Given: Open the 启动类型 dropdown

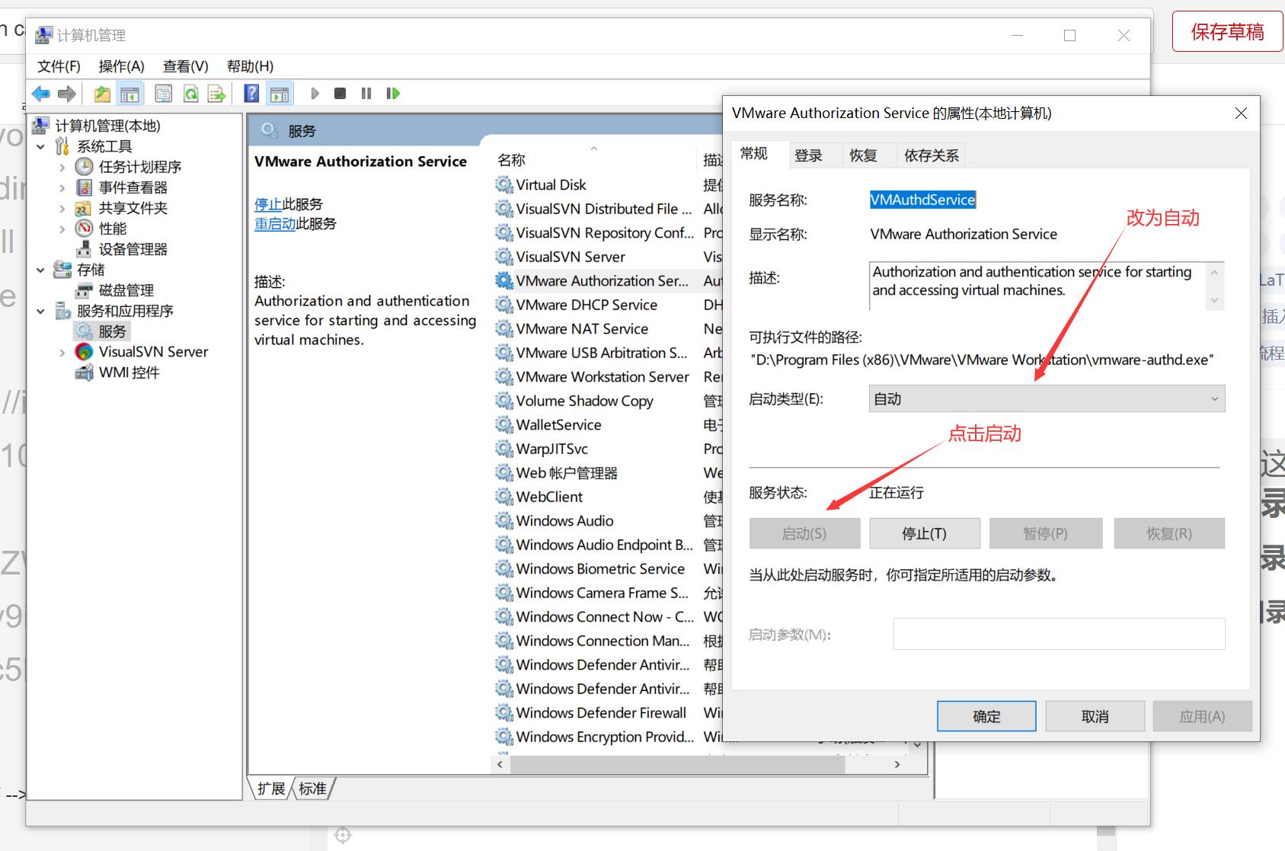Looking at the screenshot, I should 1047,398.
